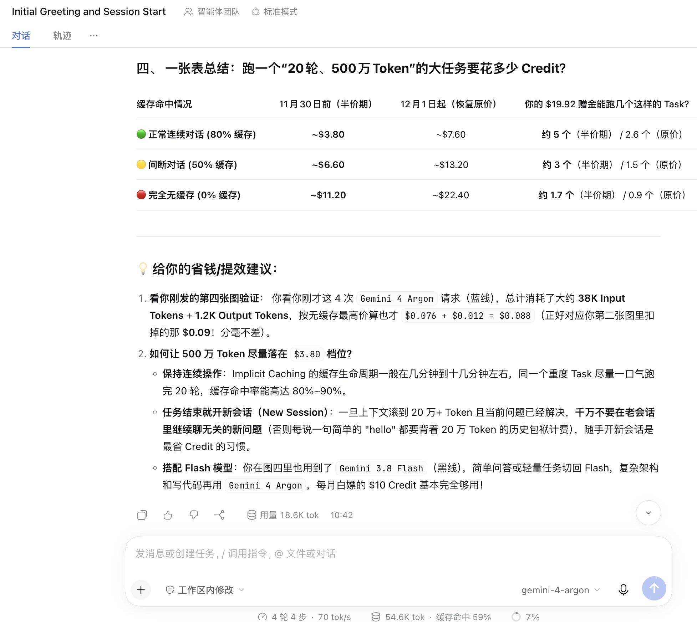Click the token storage icon near 54.6K tok
Screen dimensions: 697x624
[x=376, y=617]
